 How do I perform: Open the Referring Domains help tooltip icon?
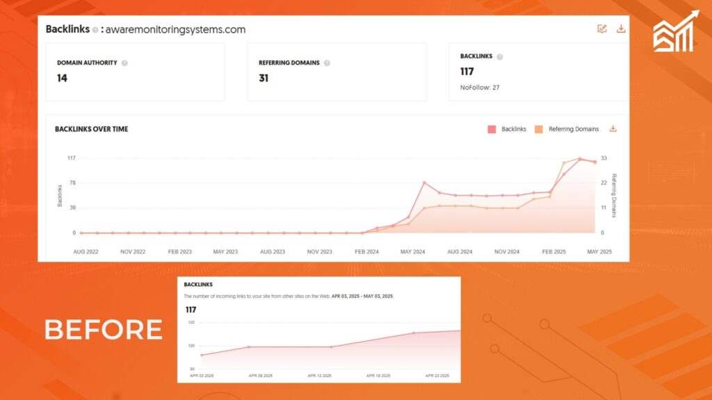(x=327, y=62)
